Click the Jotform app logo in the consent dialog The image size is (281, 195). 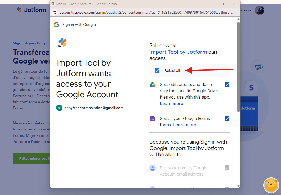click(62, 43)
